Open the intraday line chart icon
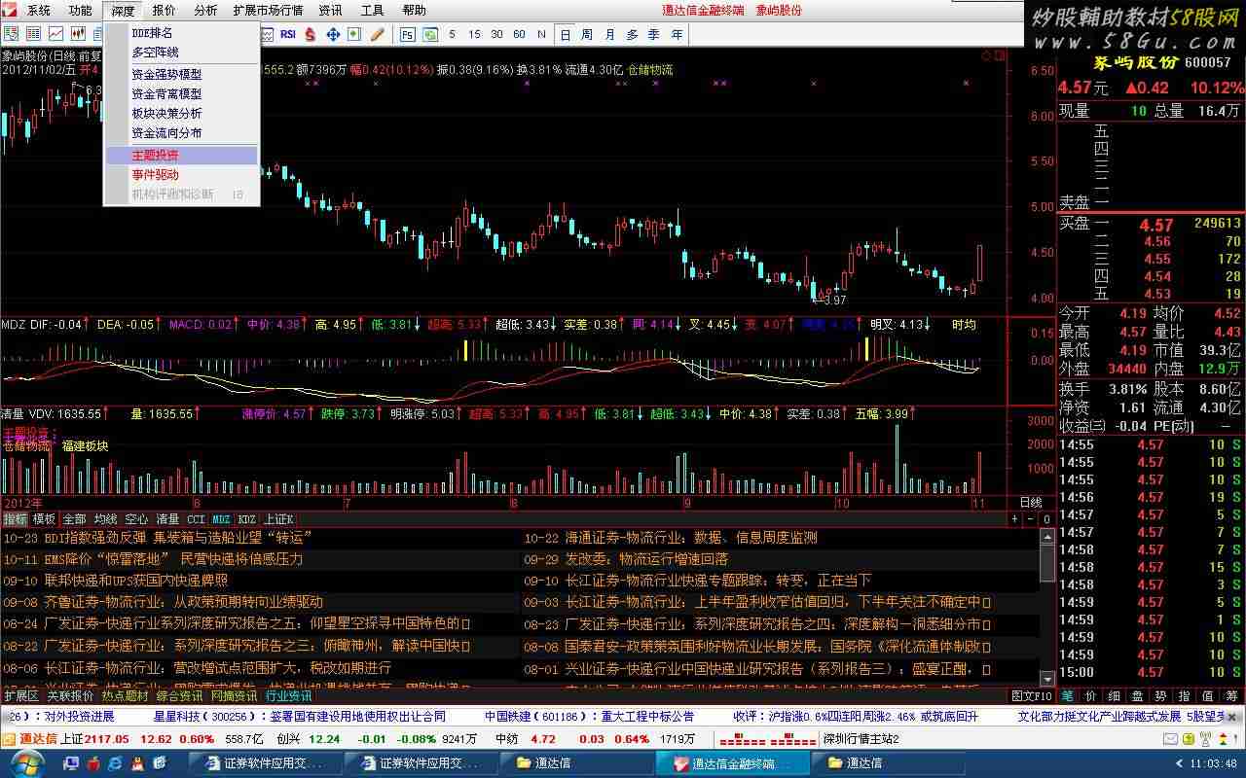The width and height of the screenshot is (1246, 778). click(55, 34)
